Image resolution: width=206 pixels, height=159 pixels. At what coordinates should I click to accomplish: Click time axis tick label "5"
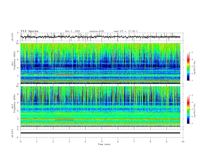[102, 142]
